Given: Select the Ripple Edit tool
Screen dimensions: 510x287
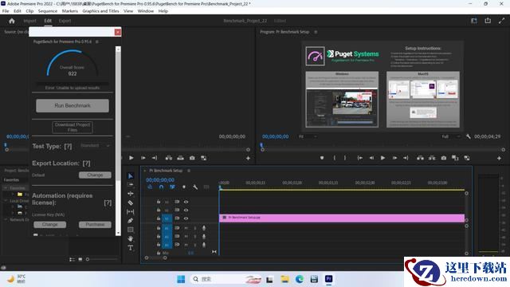Looking at the screenshot, I should click(131, 194).
